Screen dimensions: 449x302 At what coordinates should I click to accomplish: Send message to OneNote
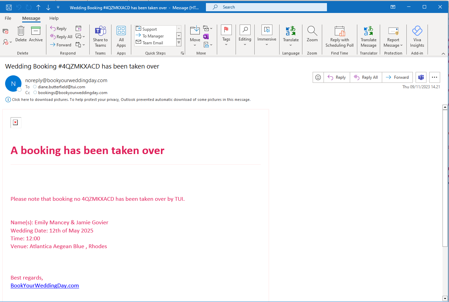pos(206,36)
